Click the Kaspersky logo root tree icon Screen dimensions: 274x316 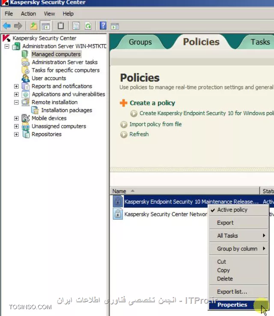[x=6, y=38]
